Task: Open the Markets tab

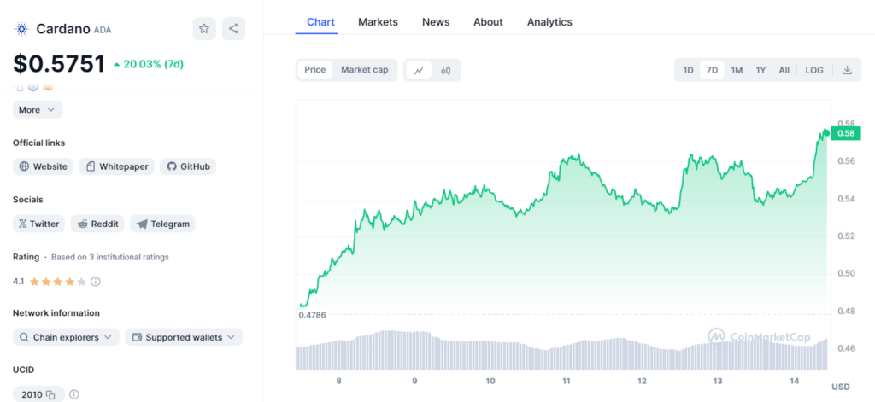Action: tap(378, 22)
